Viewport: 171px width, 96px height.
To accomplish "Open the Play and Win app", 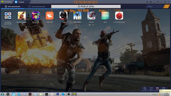I will [x=36, y=15].
